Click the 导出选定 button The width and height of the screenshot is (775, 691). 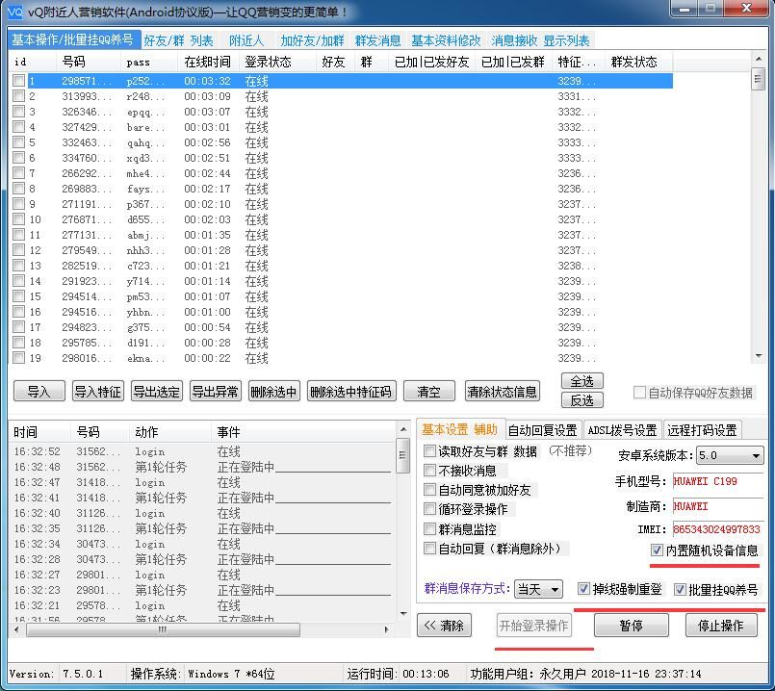tap(157, 391)
